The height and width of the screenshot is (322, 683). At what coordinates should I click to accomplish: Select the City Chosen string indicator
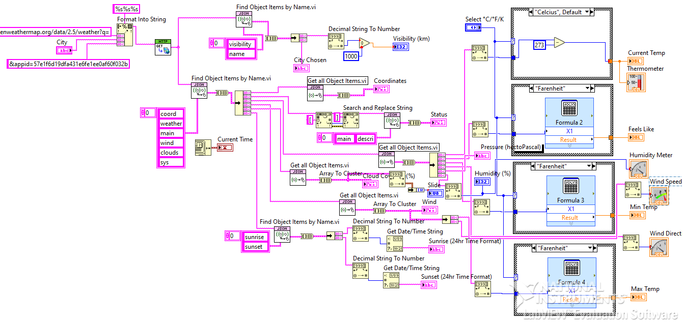click(x=301, y=68)
